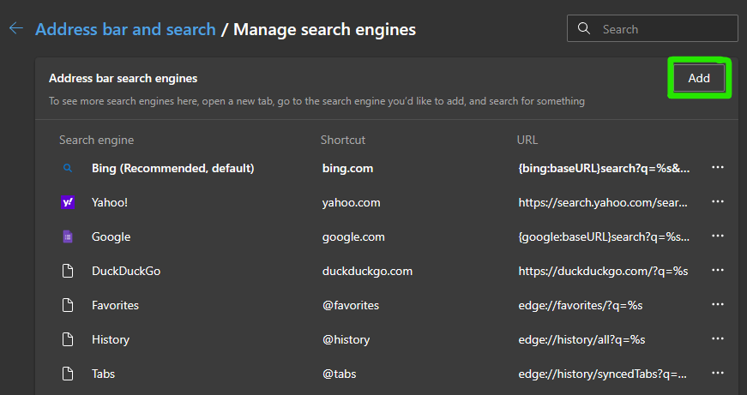This screenshot has height=395, width=747.
Task: Go to Address bar and search link
Action: pos(125,29)
